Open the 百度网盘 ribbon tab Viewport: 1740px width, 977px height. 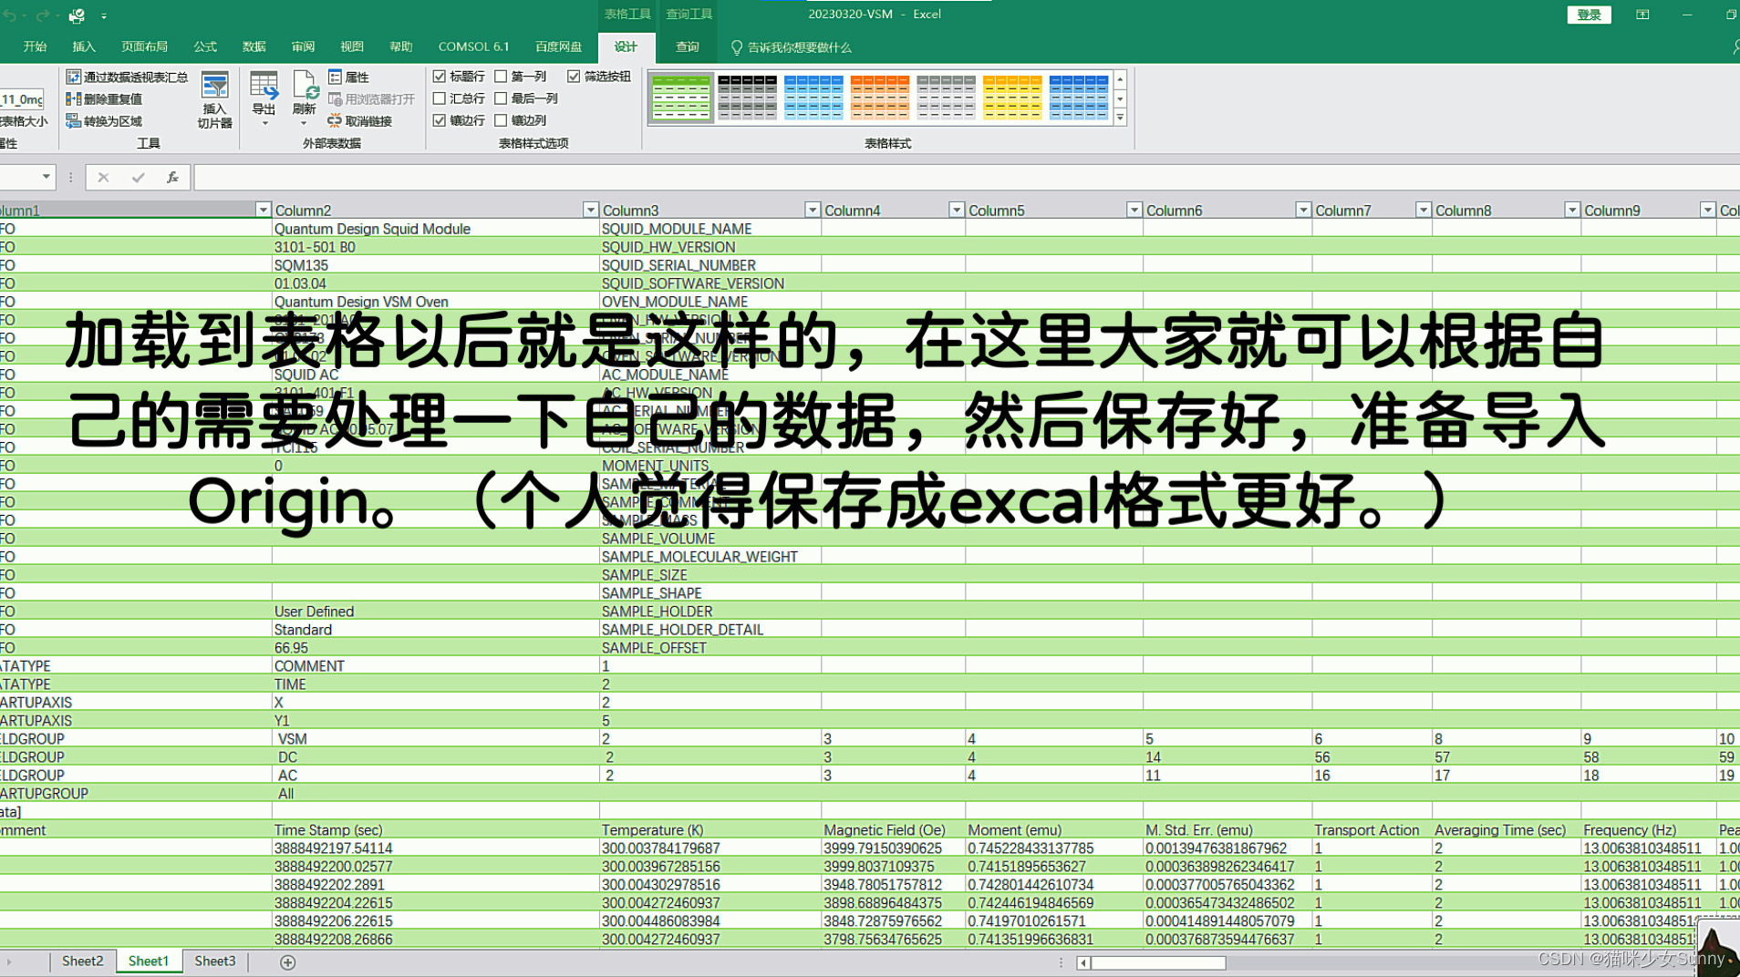[x=557, y=46]
